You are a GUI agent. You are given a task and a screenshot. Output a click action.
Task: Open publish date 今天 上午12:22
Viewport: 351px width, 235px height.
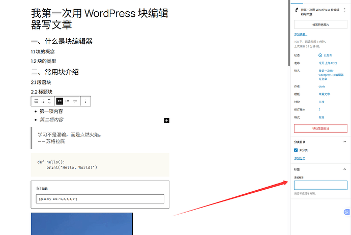(328, 63)
